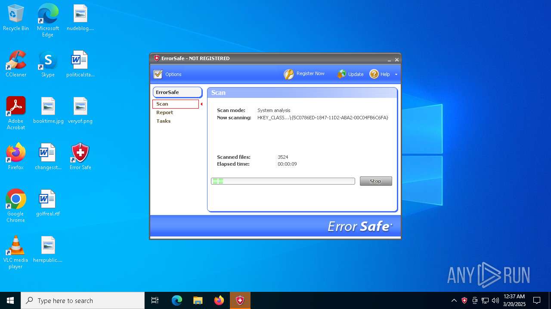Click the 'System analysis' scan mode text

(274, 110)
